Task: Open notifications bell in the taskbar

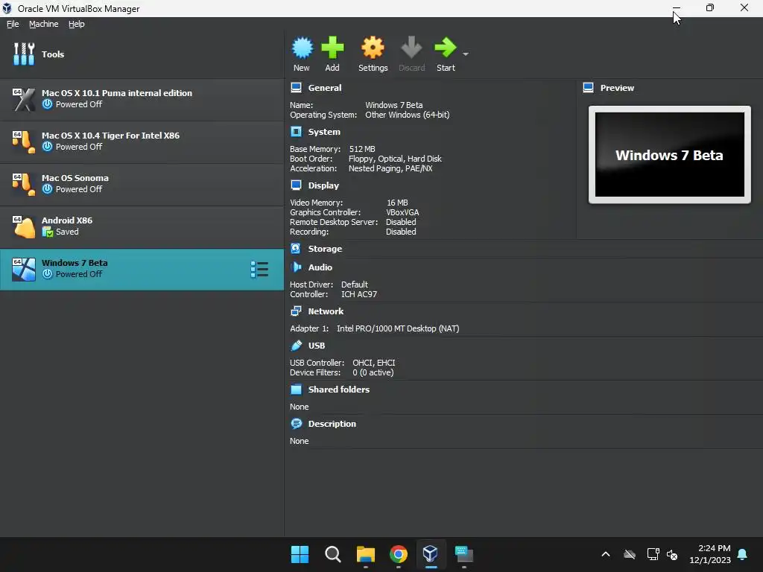Action: 743,554
